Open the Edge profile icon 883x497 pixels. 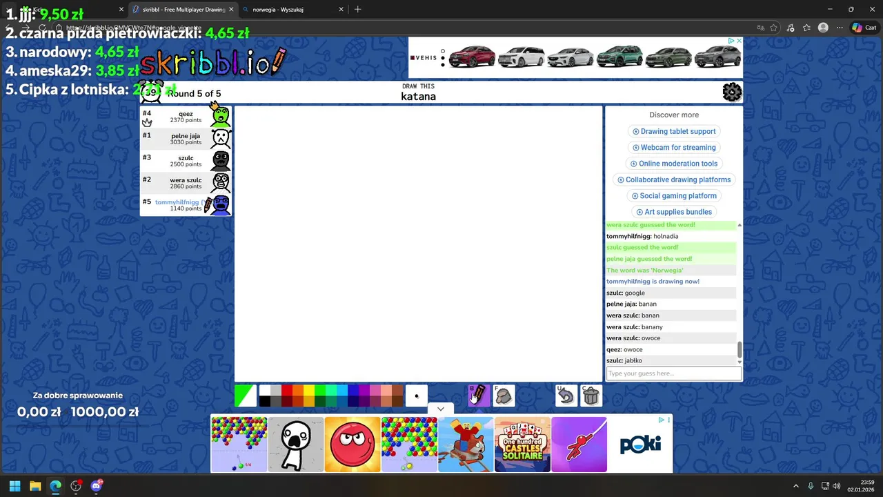(x=823, y=28)
